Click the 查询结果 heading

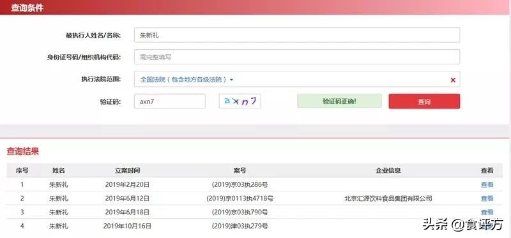point(23,151)
